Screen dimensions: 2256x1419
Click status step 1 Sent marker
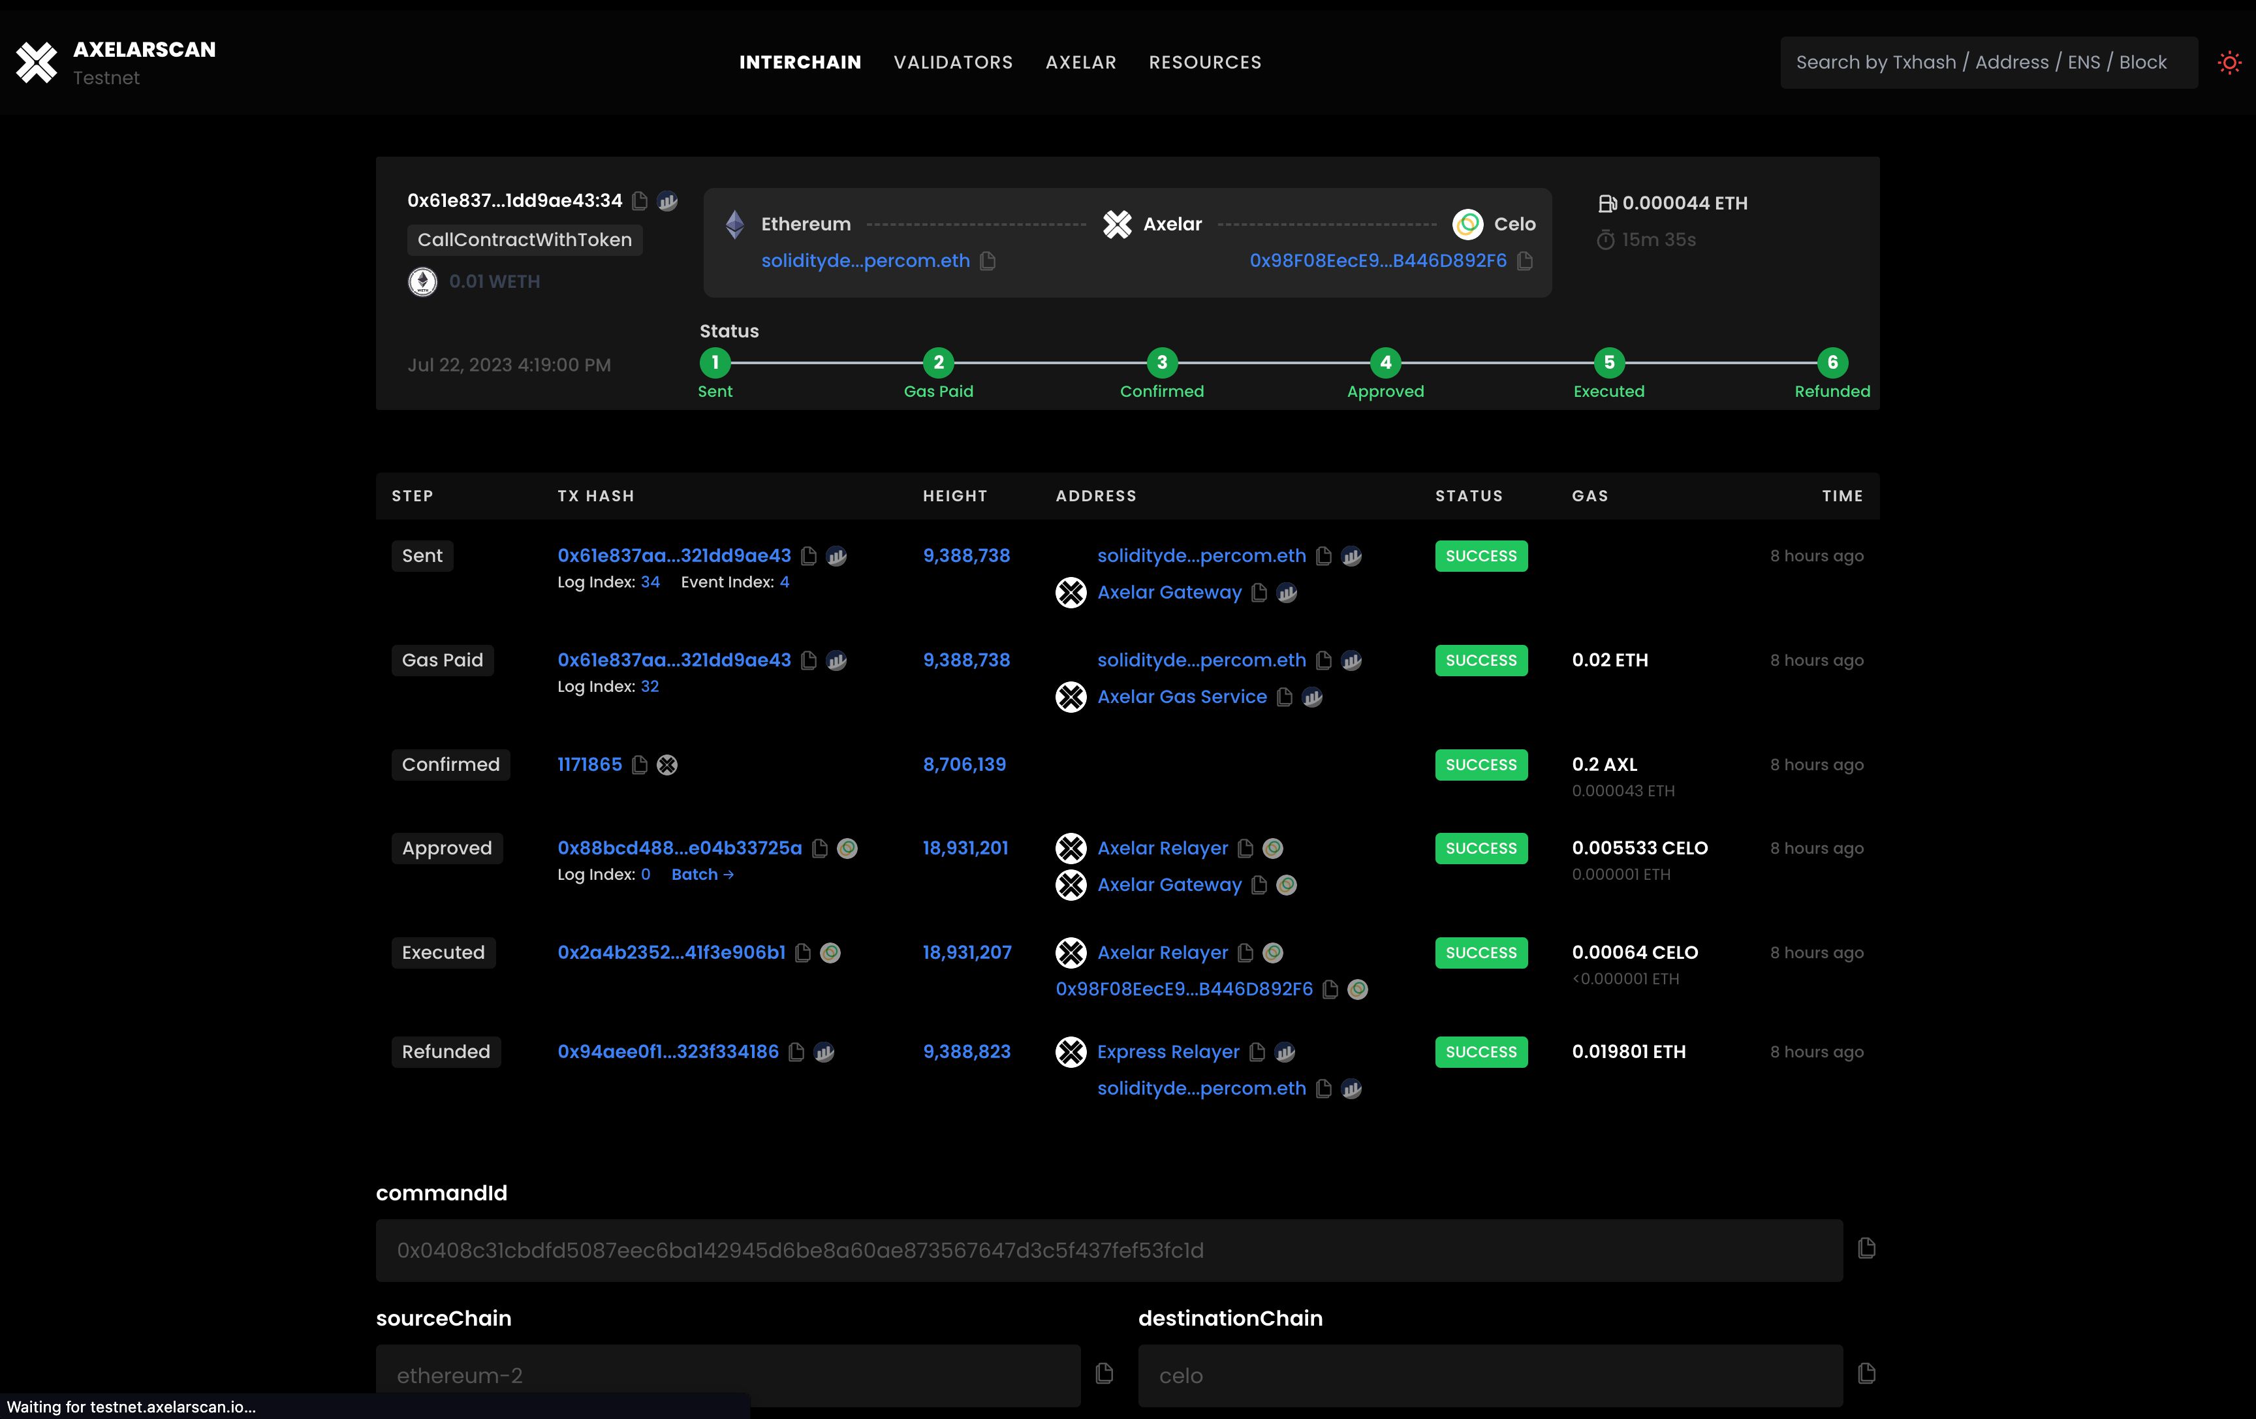[x=715, y=362]
